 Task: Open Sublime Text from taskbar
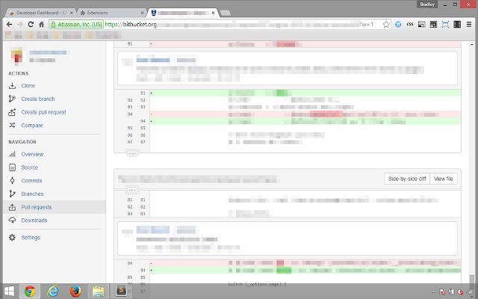[x=121, y=292]
